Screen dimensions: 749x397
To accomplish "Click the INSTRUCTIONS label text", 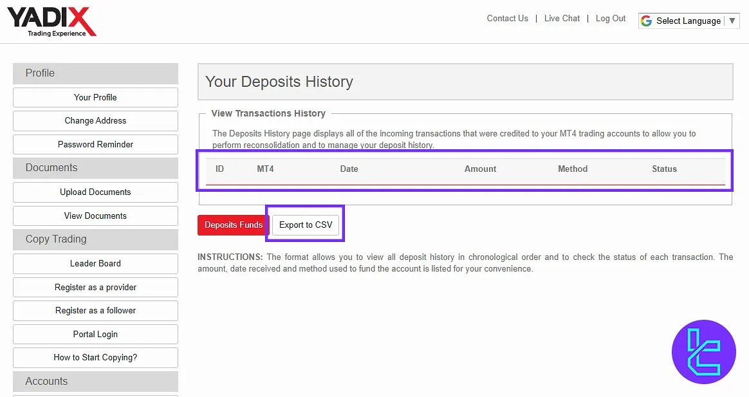I will (x=230, y=257).
